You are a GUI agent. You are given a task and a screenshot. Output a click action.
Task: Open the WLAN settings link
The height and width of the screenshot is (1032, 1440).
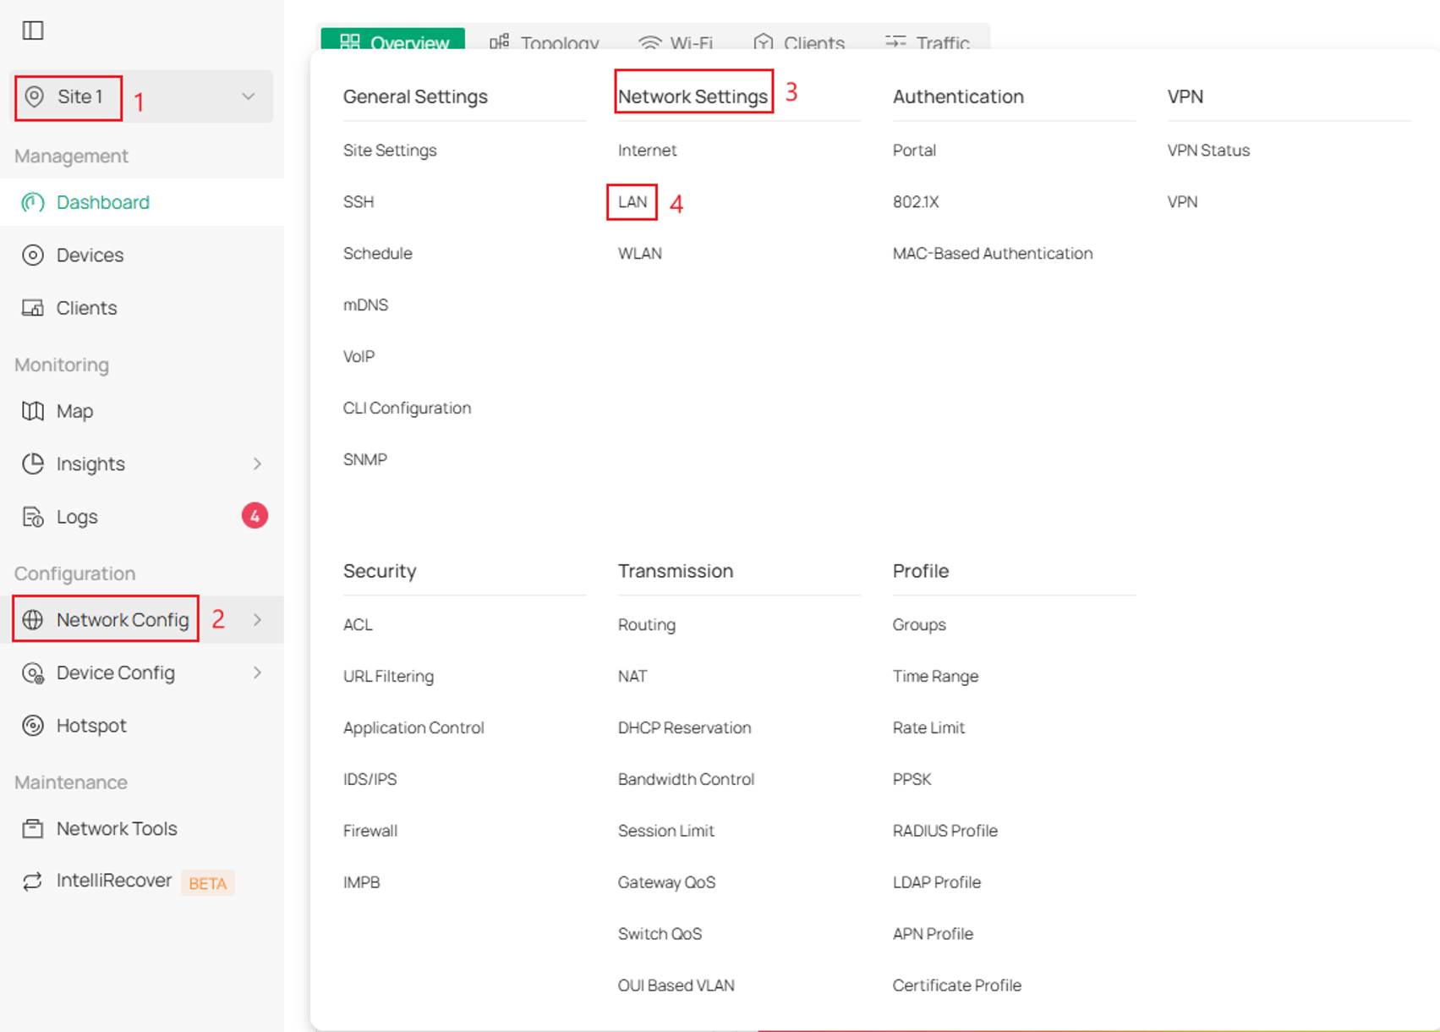pos(640,254)
